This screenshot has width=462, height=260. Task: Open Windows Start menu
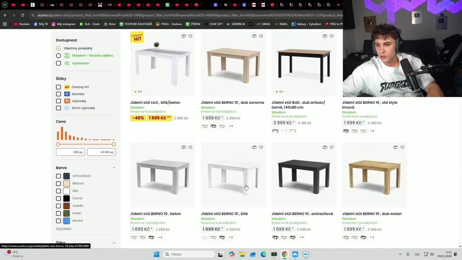click(156, 254)
